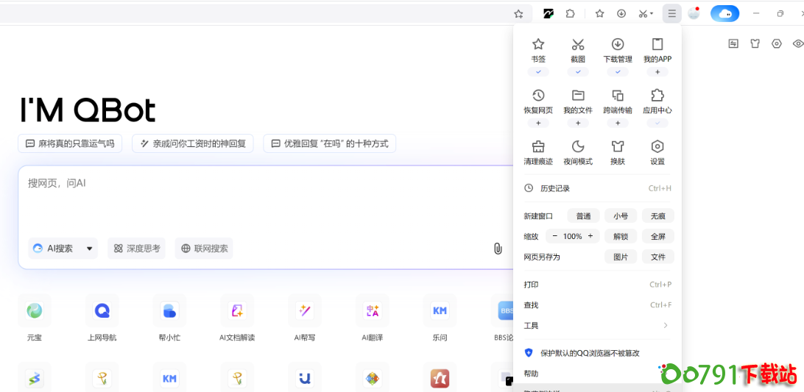804x392 pixels.
Task: Open 历史记录 history menu entry
Action: point(555,188)
